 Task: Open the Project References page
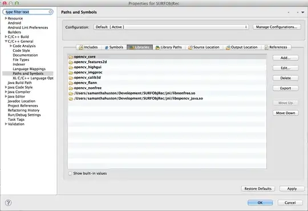click(x=23, y=105)
